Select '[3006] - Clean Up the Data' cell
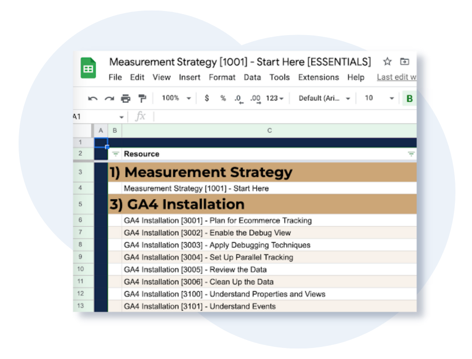Screen dimensions: 472x359 pos(269,282)
